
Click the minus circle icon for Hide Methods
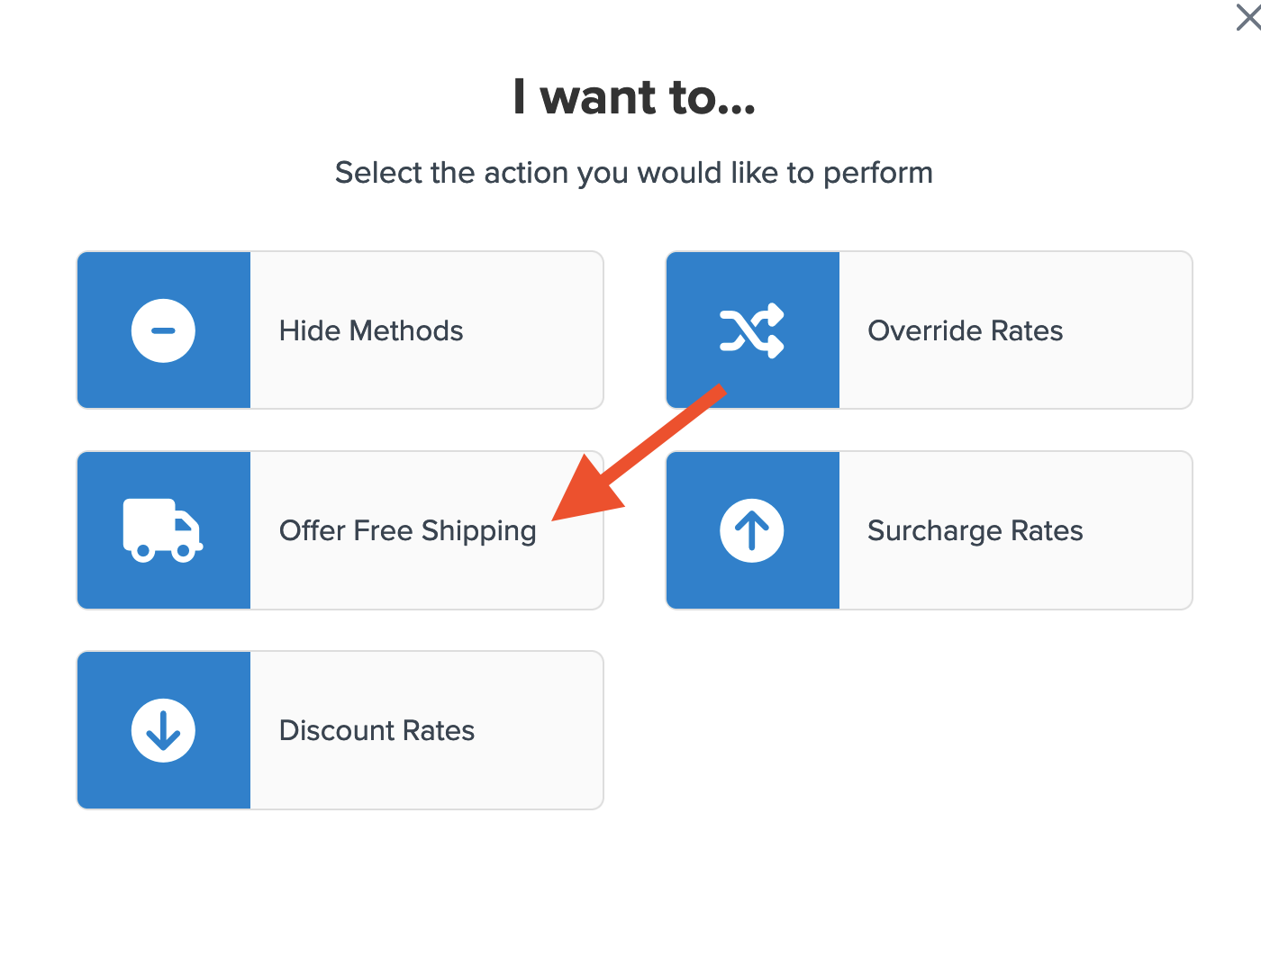163,330
